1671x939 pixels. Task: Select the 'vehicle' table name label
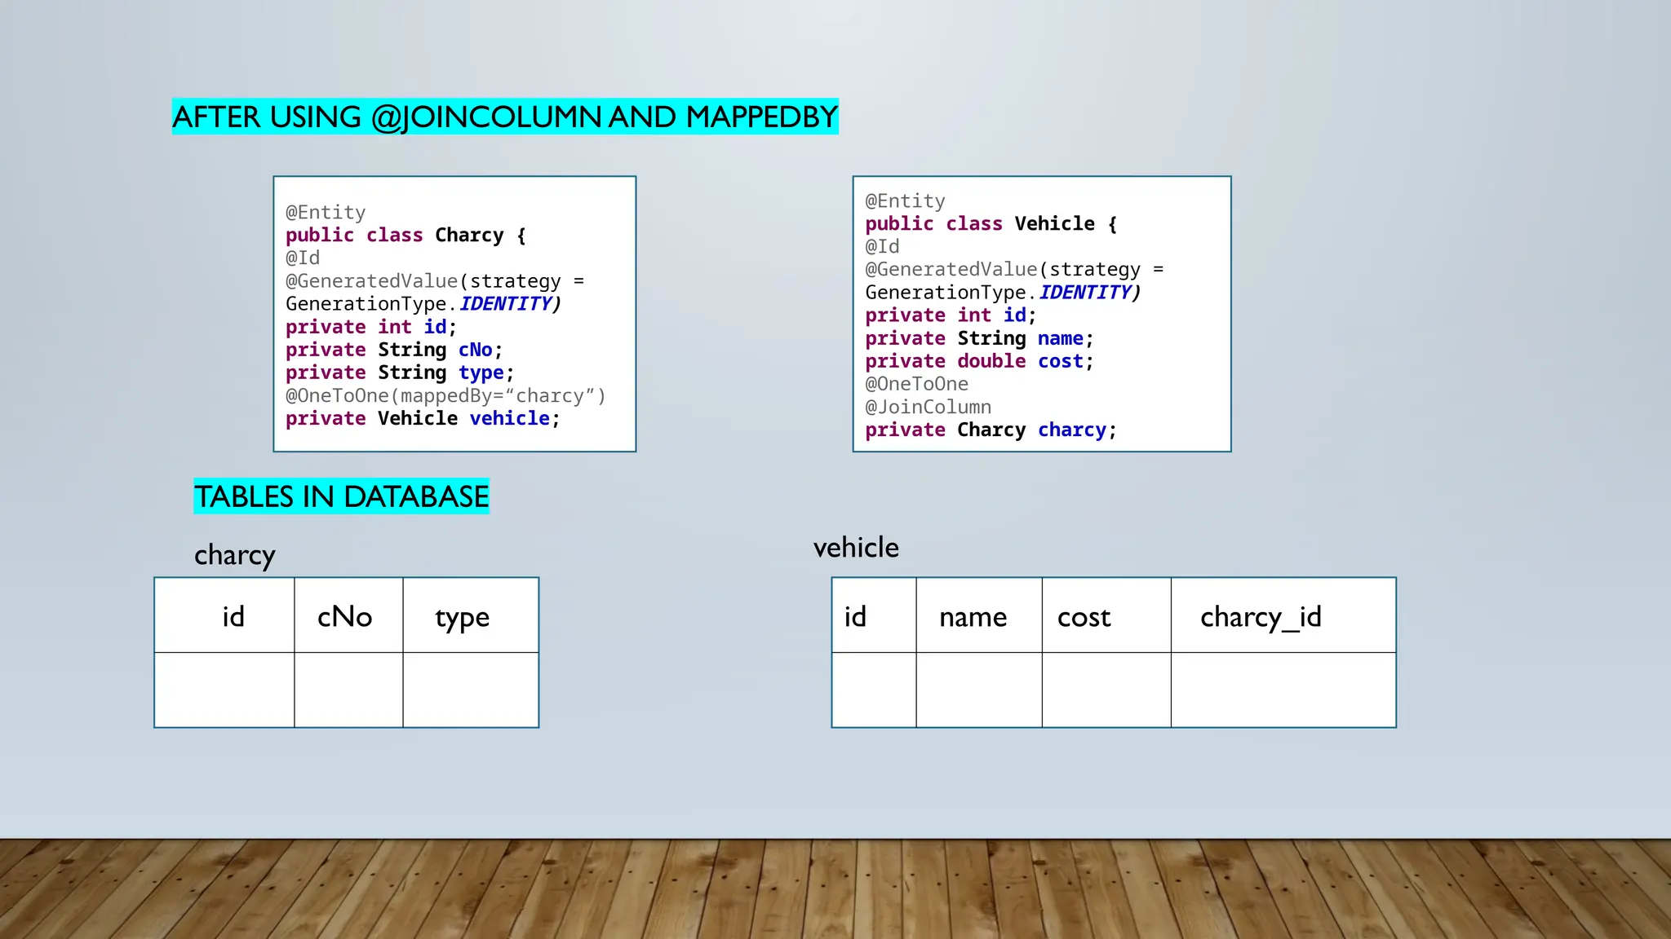[856, 548]
